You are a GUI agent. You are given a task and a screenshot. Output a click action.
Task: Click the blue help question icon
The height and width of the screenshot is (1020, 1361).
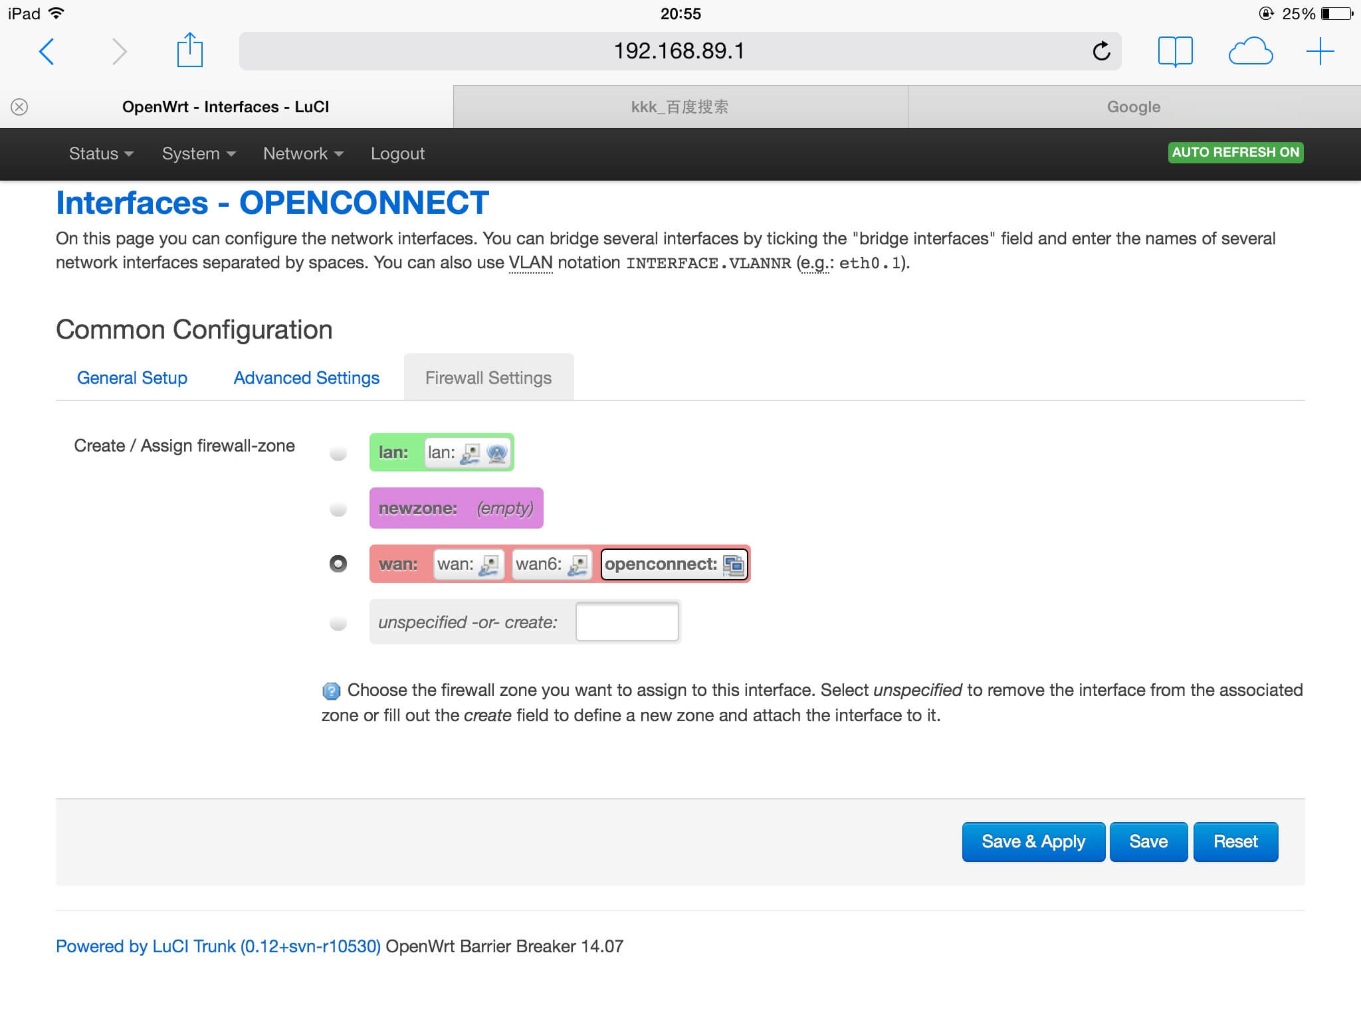point(331,691)
